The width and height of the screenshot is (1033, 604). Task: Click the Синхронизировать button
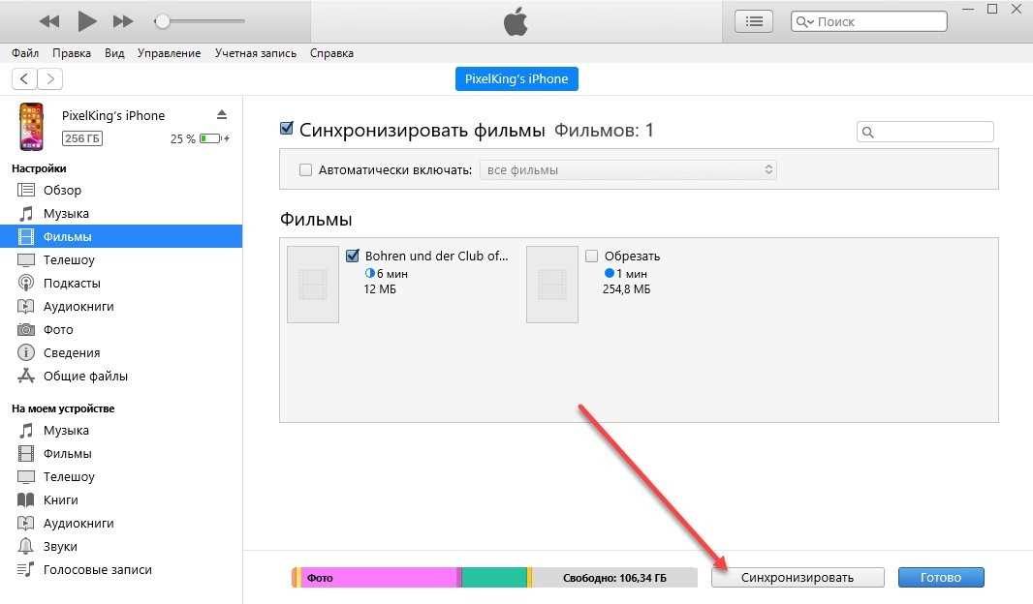797,578
